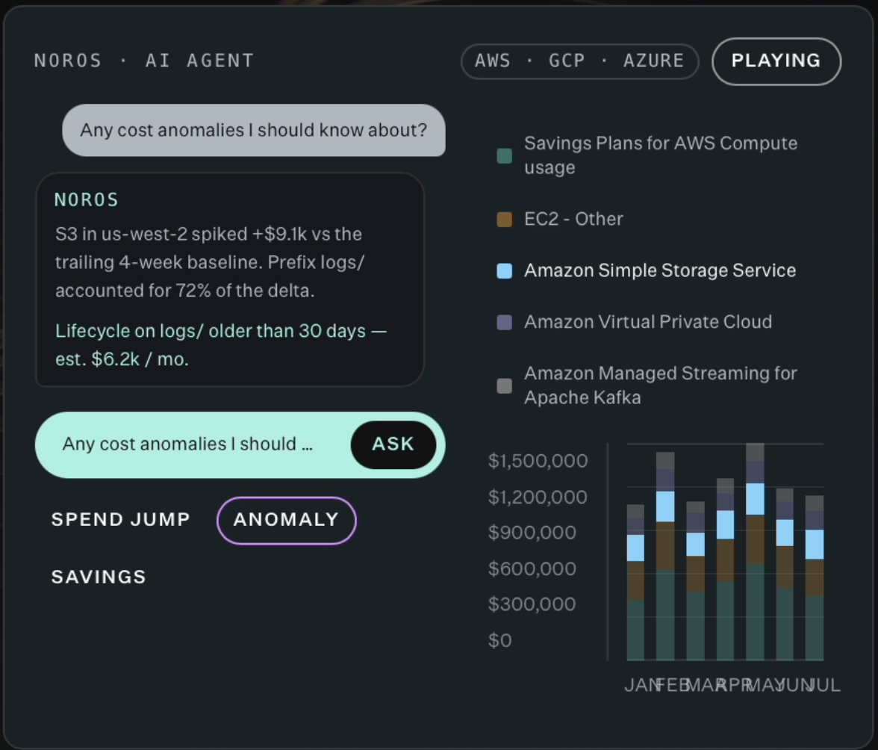Click the Amazon Virtual Private Cloud purple swatch
Viewport: 878px width, 750px height.
coord(505,322)
